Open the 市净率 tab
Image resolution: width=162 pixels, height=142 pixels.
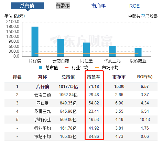[x=98, y=6]
